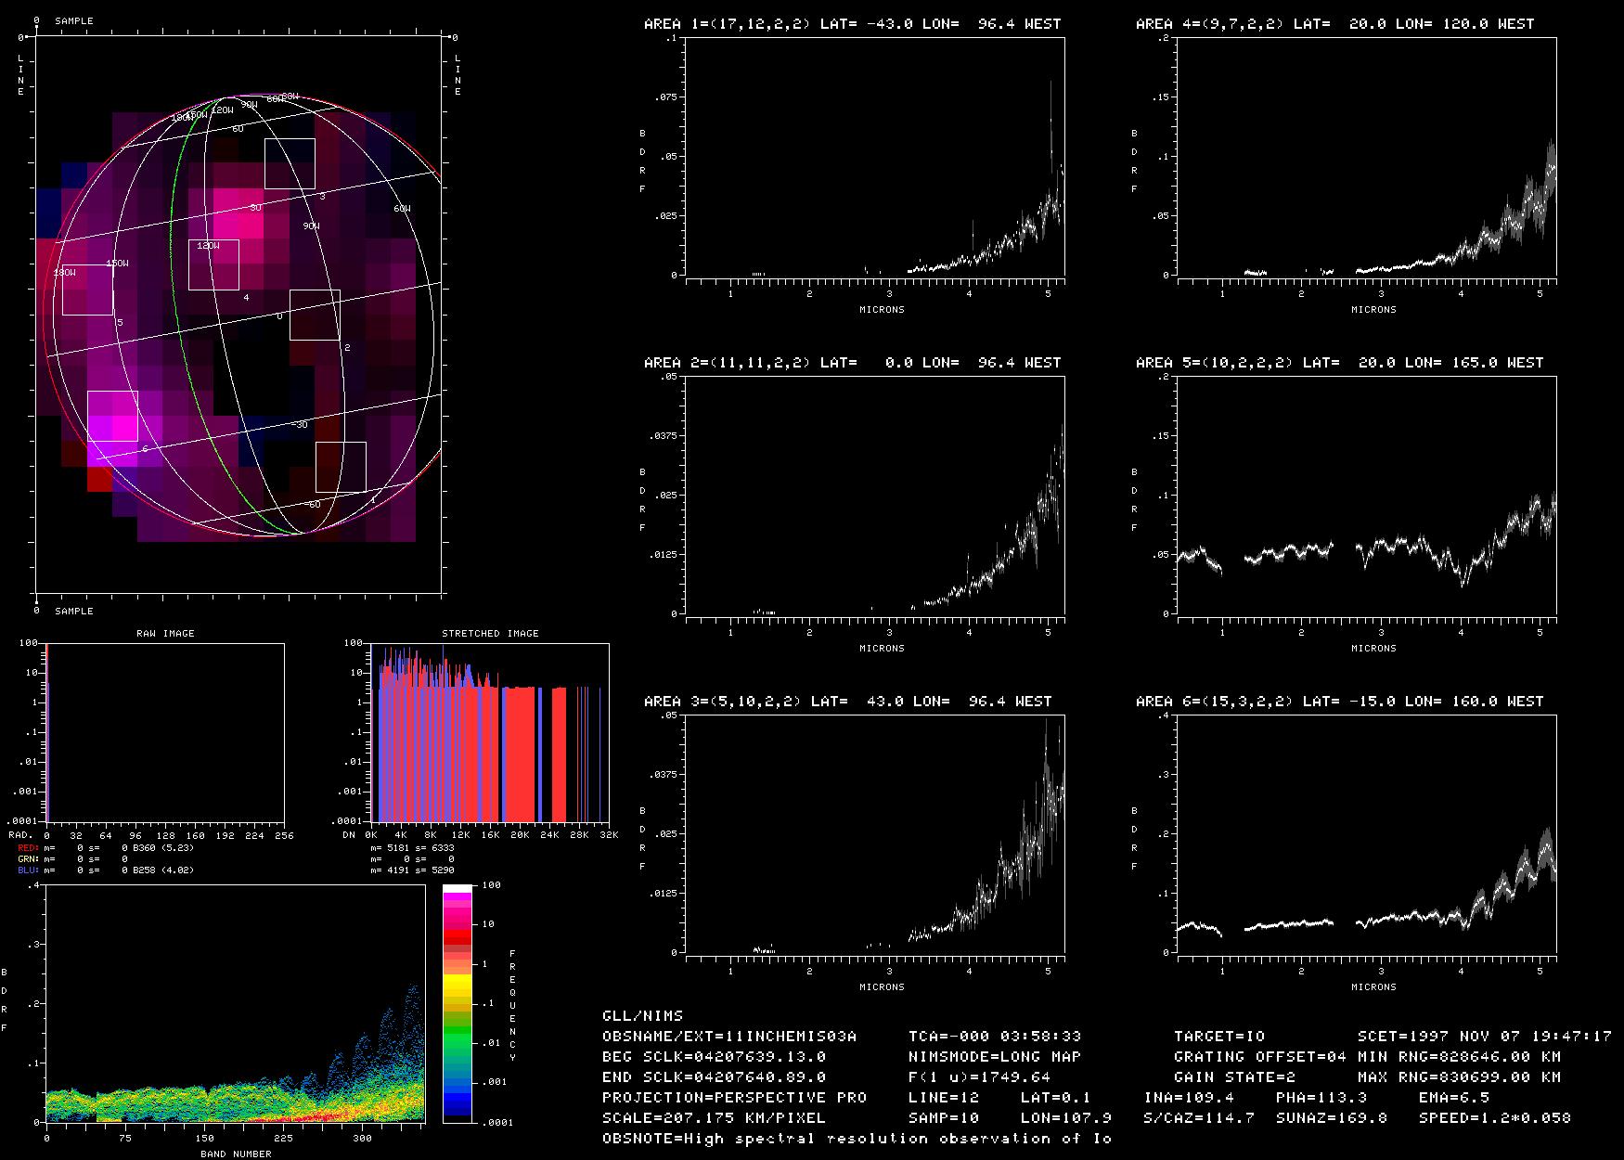Click the SUNAZ=169.8 text
Image resolution: width=1624 pixels, height=1160 pixels.
point(1332,1118)
